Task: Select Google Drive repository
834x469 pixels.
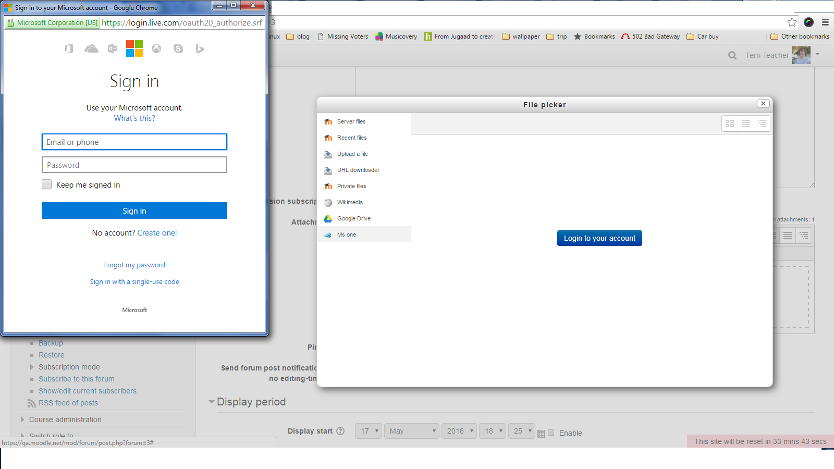Action: (x=364, y=219)
